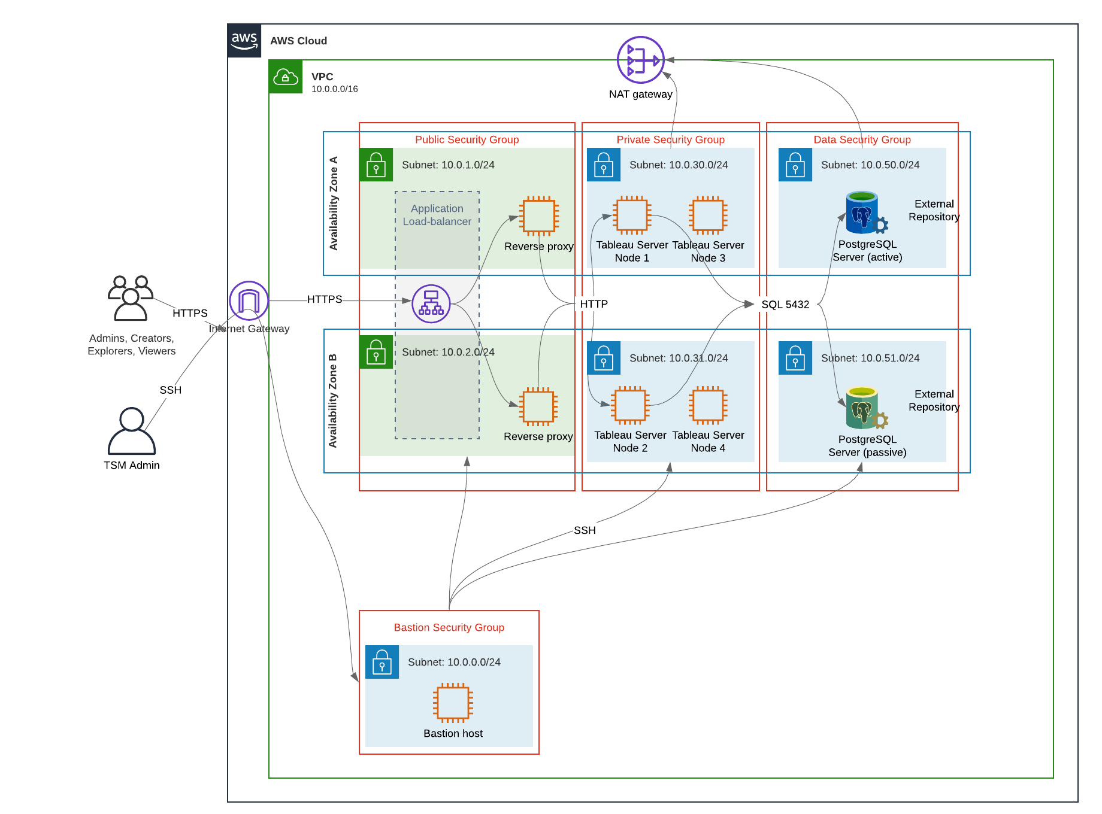Select the Admins, Creators, Explorers users icon
Viewport: 1102px width, 814px height.
tap(131, 297)
